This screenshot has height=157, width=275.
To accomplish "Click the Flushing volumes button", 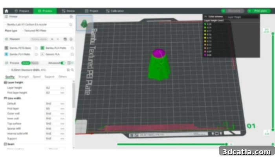I will pyautogui.click(x=39, y=39).
